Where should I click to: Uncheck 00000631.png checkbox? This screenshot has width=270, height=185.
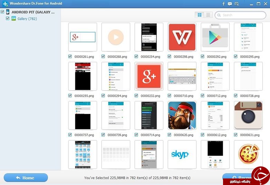tap(235, 135)
